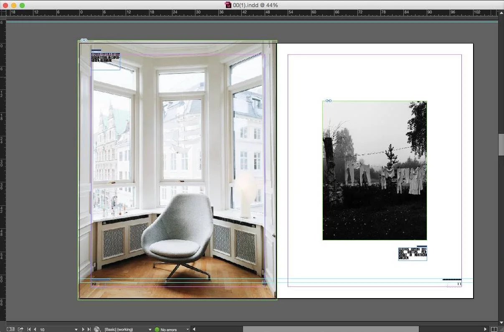Click the page number 11 folio text
The image size is (504, 332).
(x=459, y=284)
